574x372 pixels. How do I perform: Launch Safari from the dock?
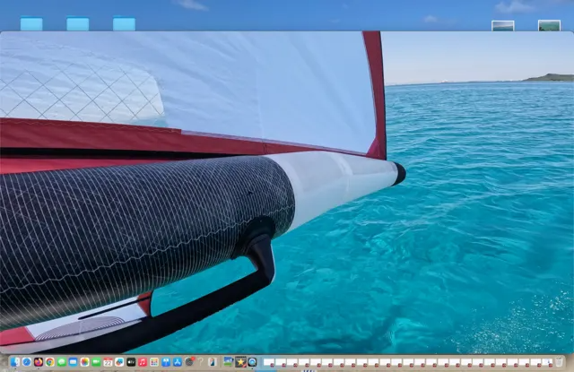click(x=26, y=362)
